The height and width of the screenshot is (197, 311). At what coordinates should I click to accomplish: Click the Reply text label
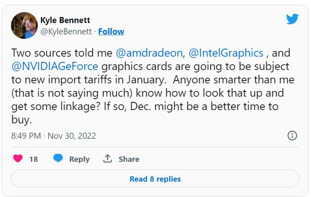pos(79,159)
